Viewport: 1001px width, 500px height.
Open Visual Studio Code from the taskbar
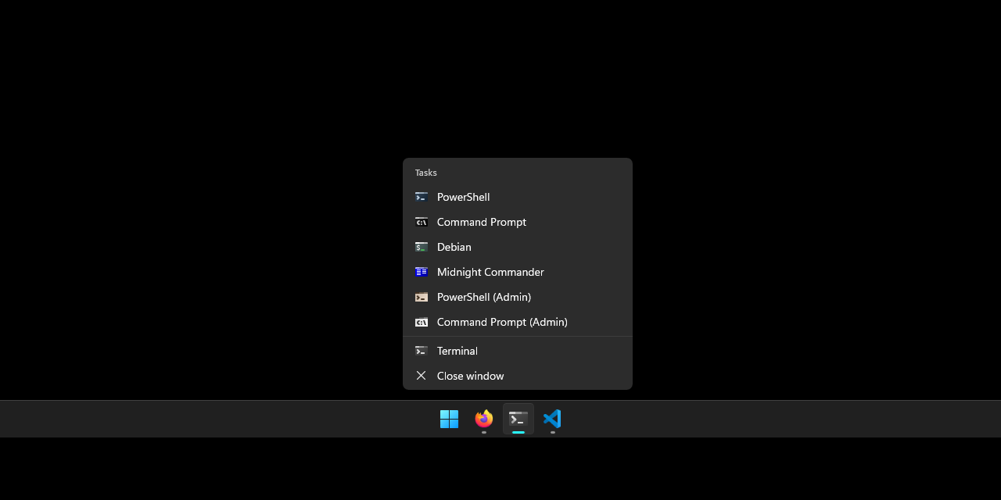[x=552, y=419]
